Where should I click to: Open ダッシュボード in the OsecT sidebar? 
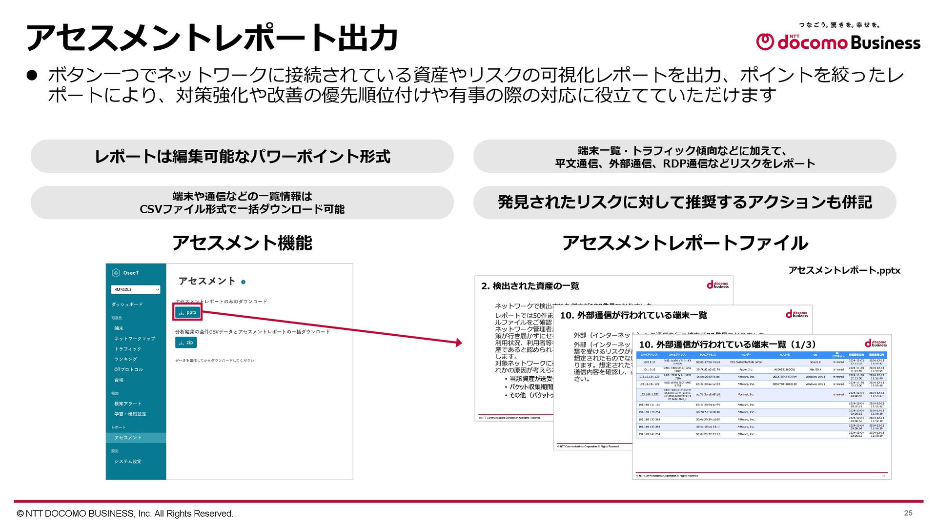pyautogui.click(x=127, y=304)
